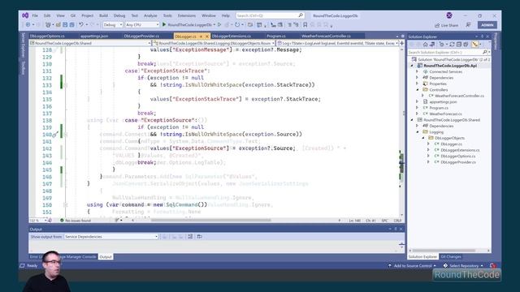This screenshot has height=292, width=520.
Task: Open the Git menu
Action: click(72, 15)
